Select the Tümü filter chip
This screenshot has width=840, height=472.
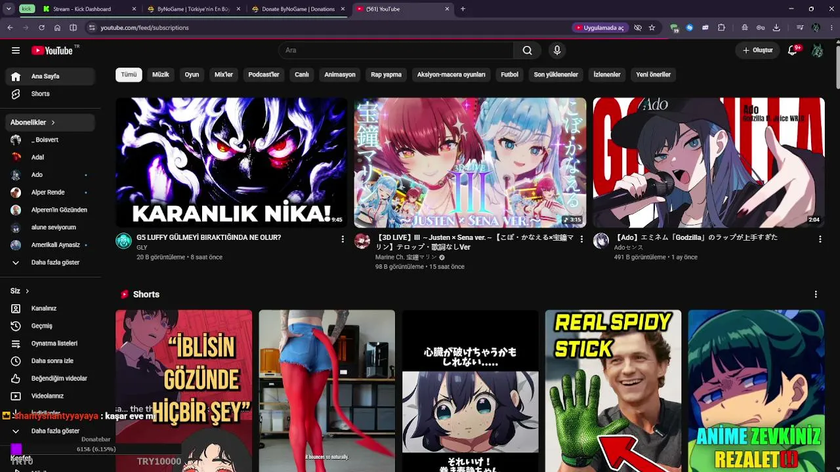coord(129,75)
